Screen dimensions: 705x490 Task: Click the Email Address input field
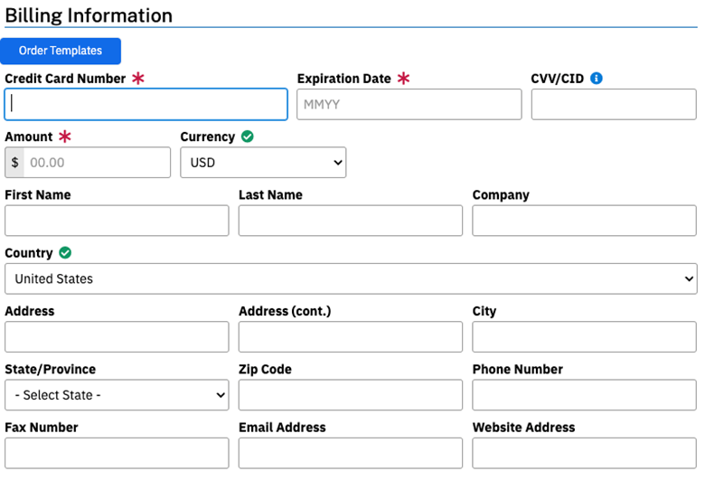(x=351, y=453)
